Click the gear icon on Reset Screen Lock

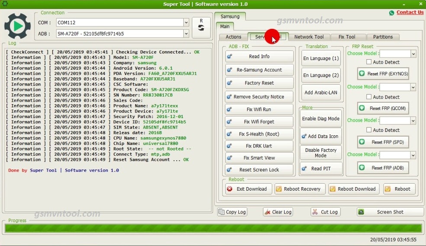coord(229,170)
